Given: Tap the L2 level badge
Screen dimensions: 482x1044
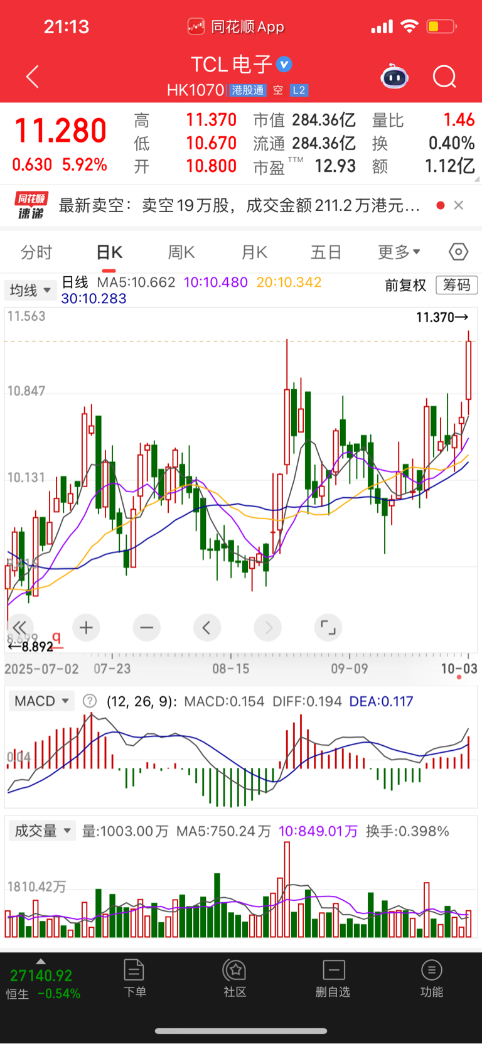Looking at the screenshot, I should coord(299,90).
